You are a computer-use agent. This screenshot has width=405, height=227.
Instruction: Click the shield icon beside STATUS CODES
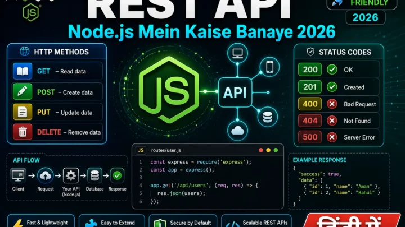pos(310,52)
